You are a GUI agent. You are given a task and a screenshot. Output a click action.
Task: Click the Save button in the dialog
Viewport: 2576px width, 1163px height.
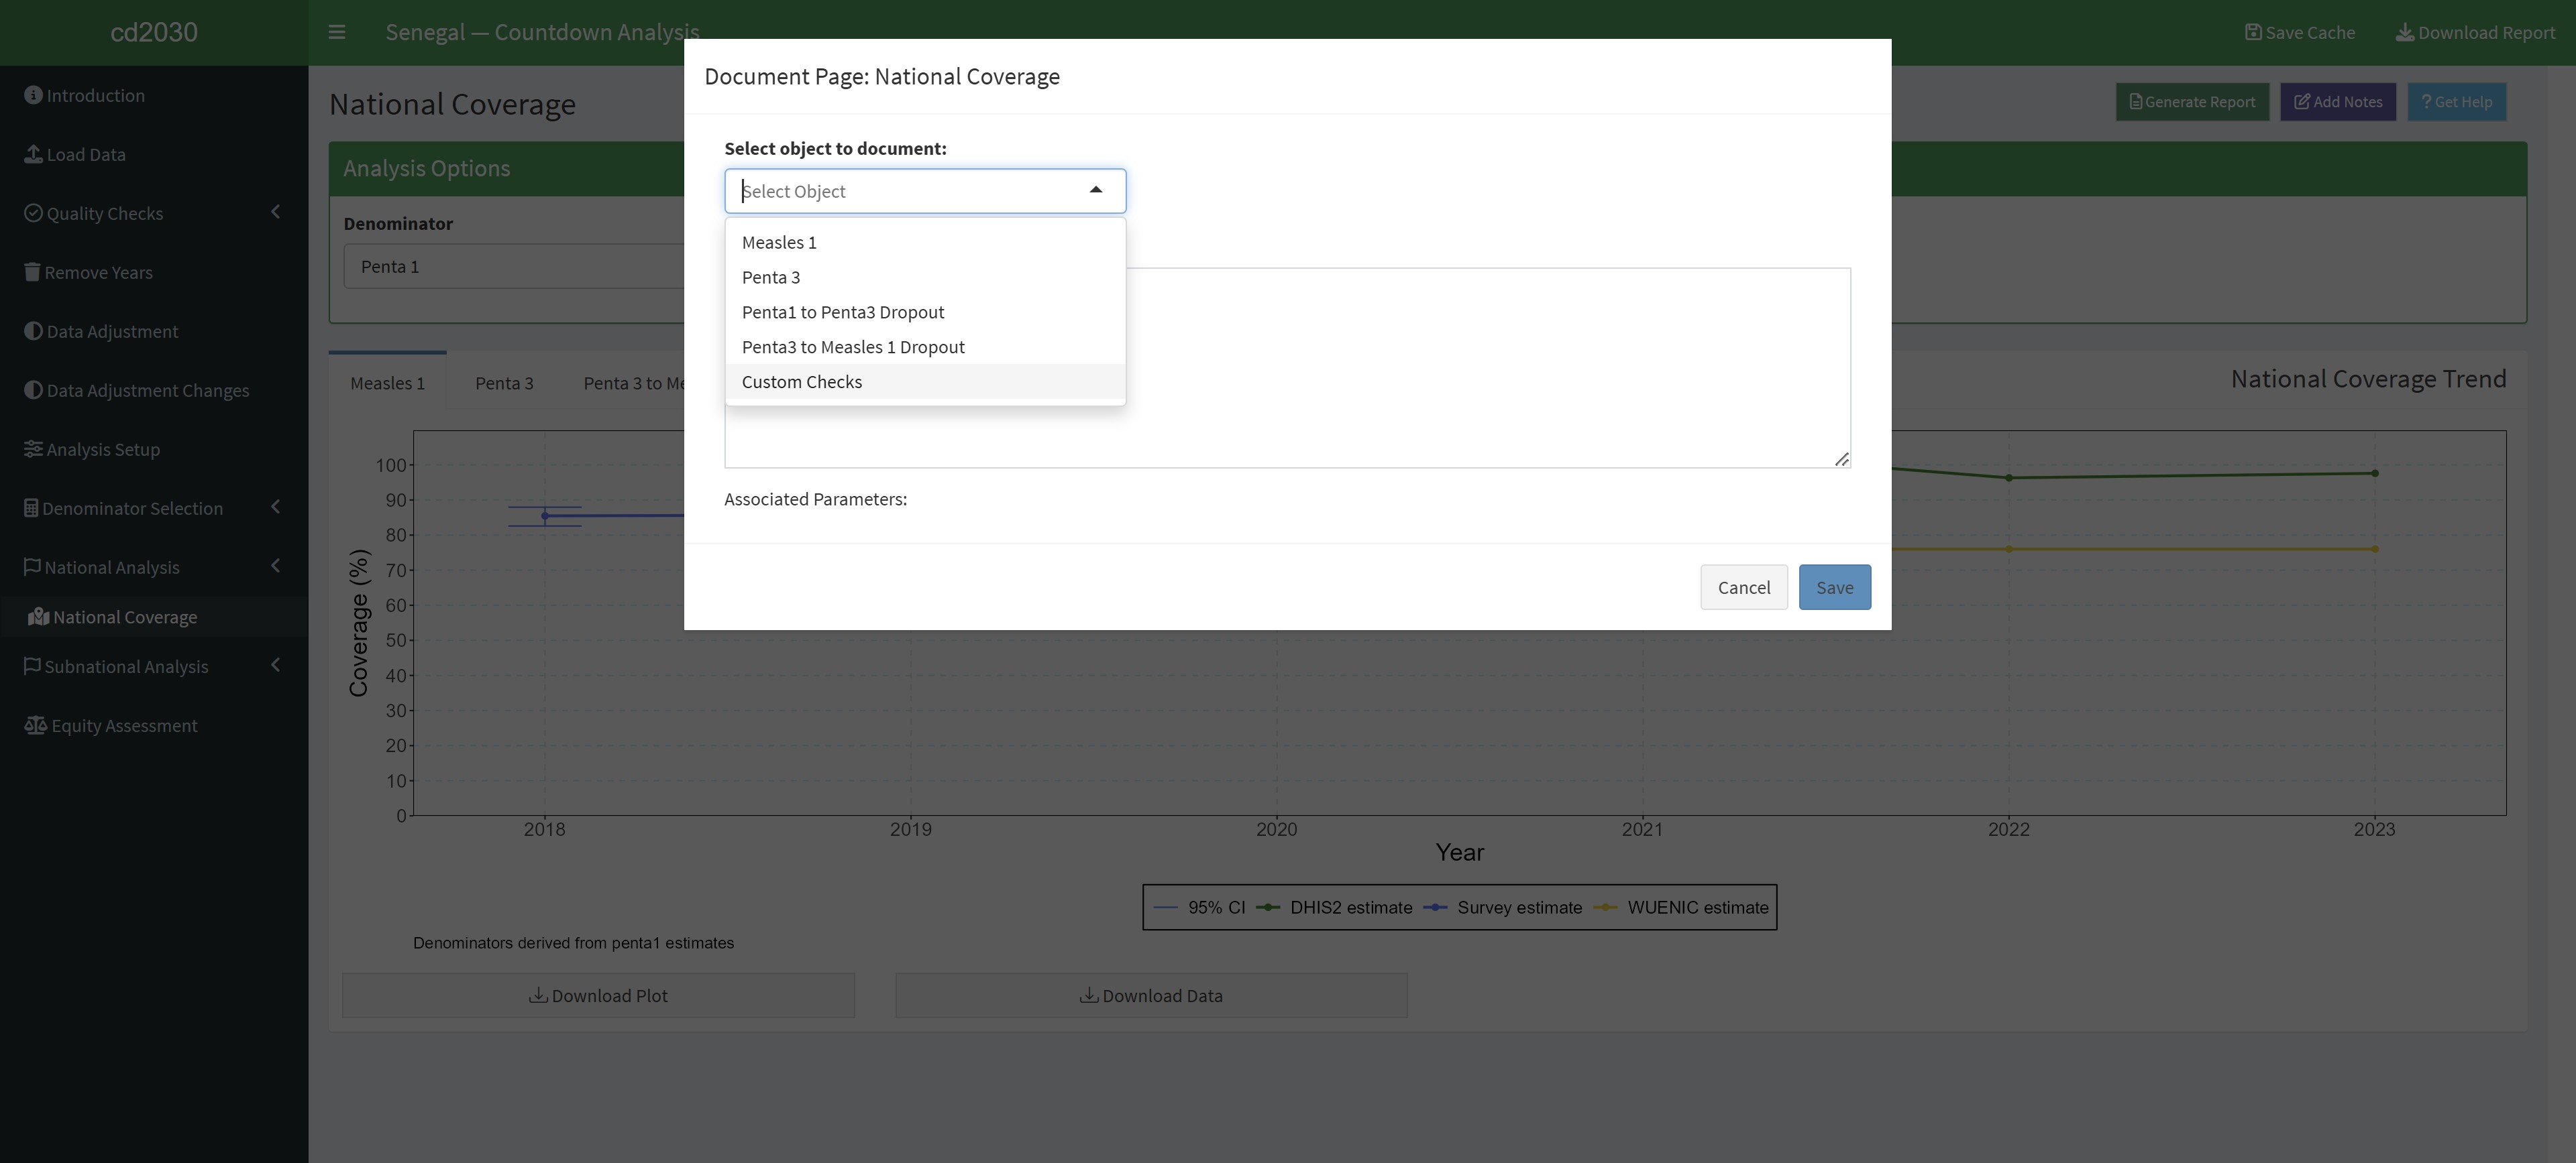[x=1834, y=587]
